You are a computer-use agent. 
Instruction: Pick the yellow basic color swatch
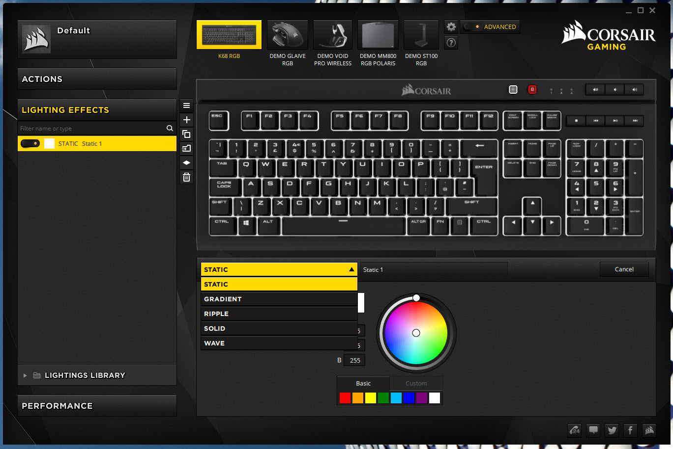click(x=371, y=397)
